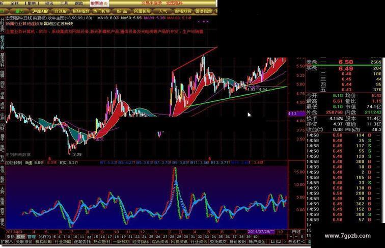
Task: Select template number 21
Action: 130,237
